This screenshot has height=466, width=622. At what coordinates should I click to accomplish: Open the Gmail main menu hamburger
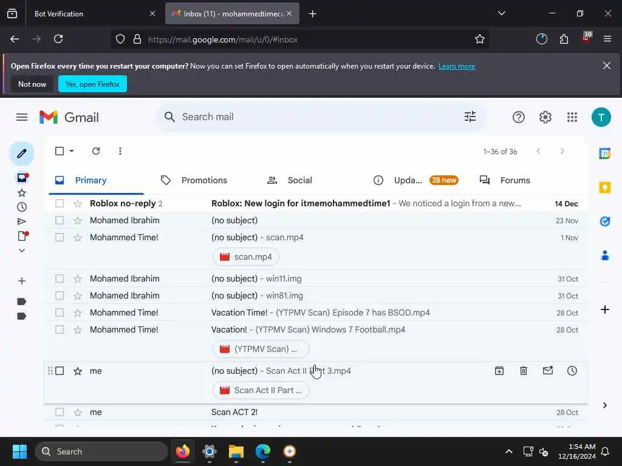point(22,117)
